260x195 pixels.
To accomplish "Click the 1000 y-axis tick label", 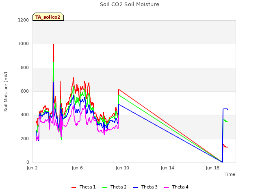I will click(24, 44).
